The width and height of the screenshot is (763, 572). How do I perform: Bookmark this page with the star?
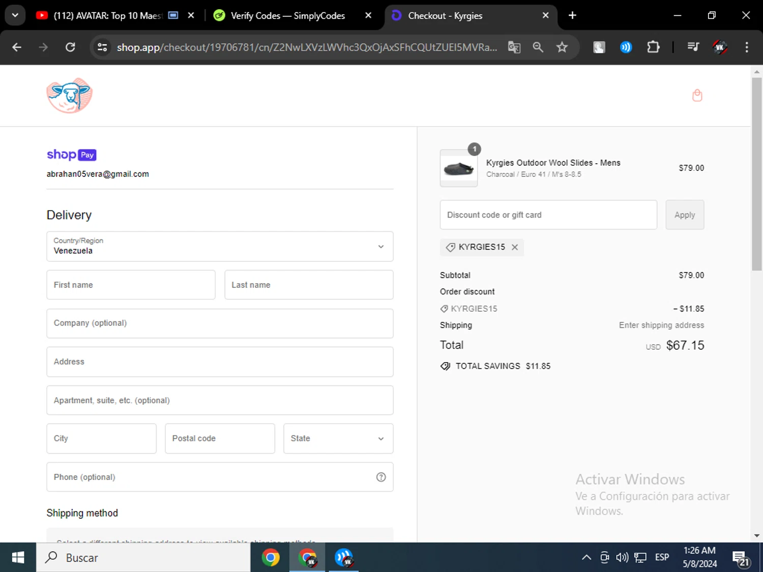pos(562,47)
